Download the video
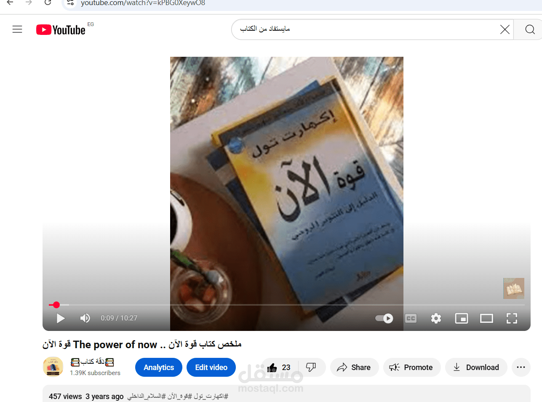Viewport: 542px width, 402px height. [476, 368]
